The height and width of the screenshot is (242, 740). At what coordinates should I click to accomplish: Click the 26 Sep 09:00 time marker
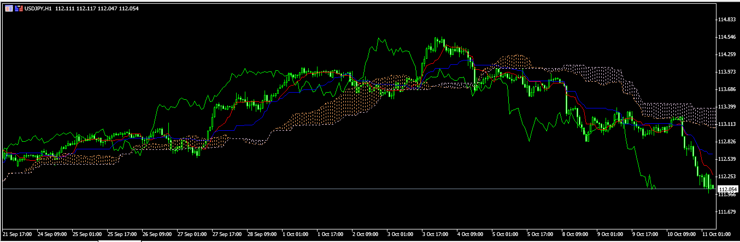point(157,234)
